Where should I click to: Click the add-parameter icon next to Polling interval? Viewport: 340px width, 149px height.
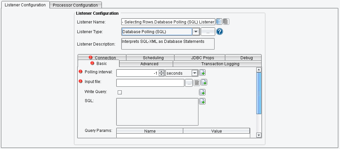click(x=202, y=73)
